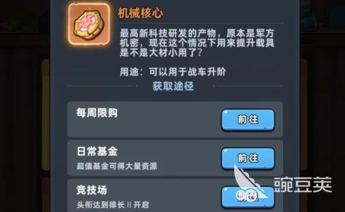The width and height of the screenshot is (345, 212).
Task: Click the divider line under 机械核心 title
Action: [201, 23]
